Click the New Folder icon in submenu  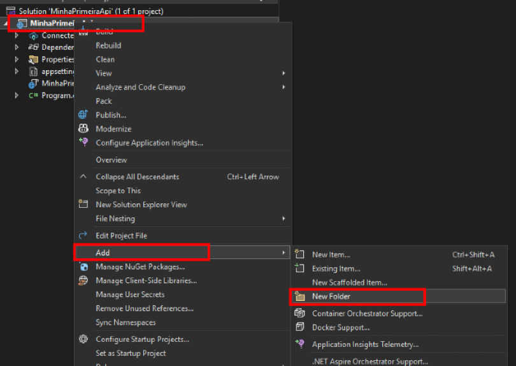pos(299,296)
